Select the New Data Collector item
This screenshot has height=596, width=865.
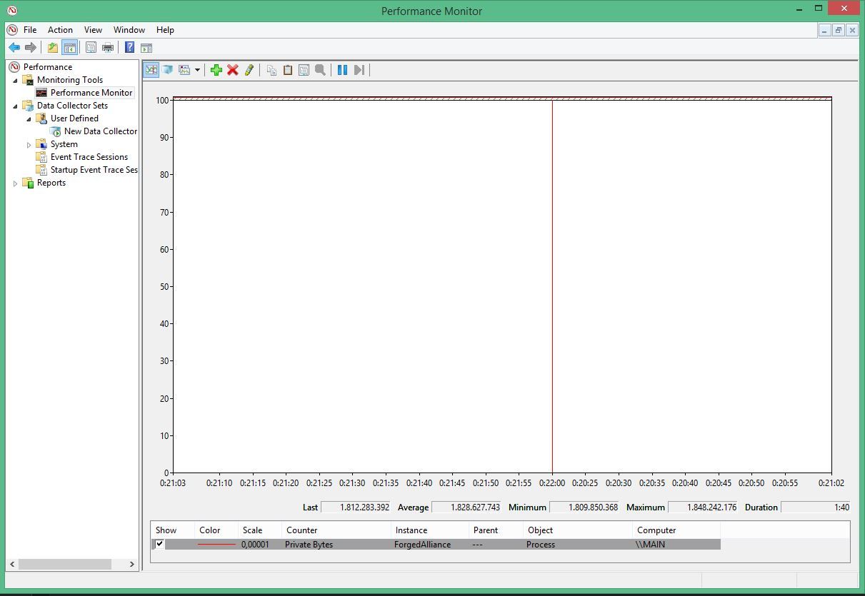coord(101,131)
